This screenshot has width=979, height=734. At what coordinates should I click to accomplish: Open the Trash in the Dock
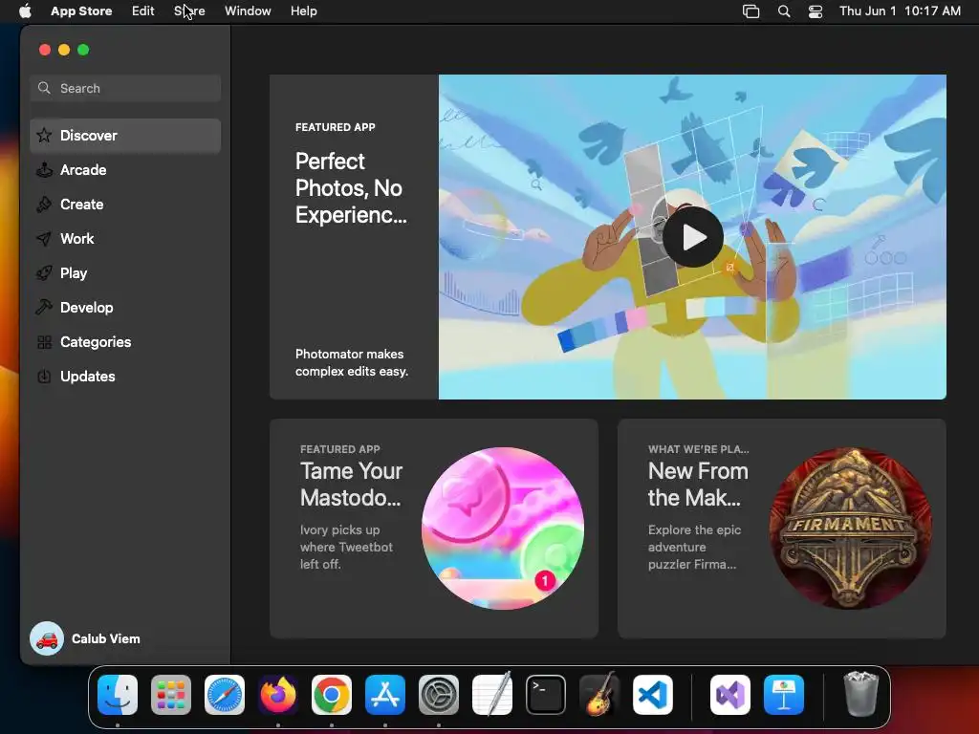861,694
